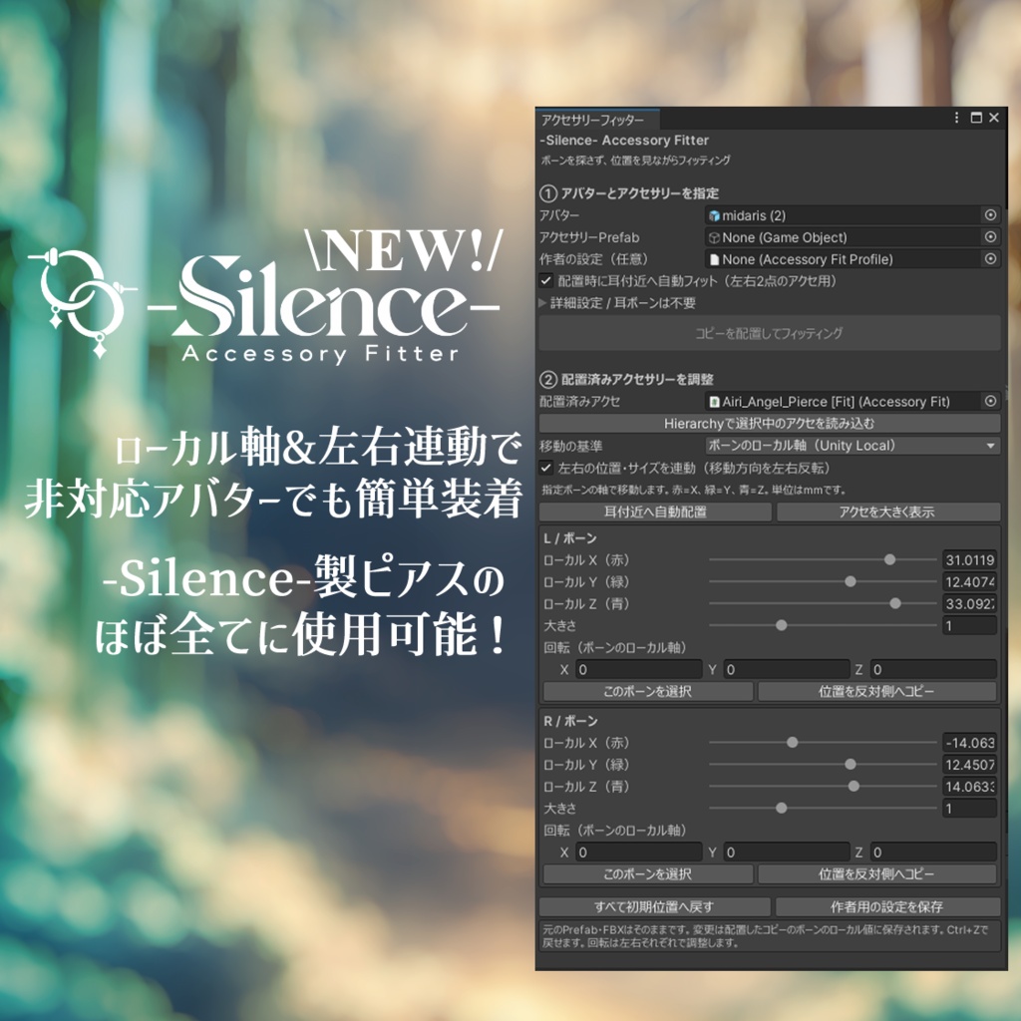This screenshot has width=1021, height=1021.
Task: Click コピーを配置してフィッティング button
Action: [x=769, y=333]
